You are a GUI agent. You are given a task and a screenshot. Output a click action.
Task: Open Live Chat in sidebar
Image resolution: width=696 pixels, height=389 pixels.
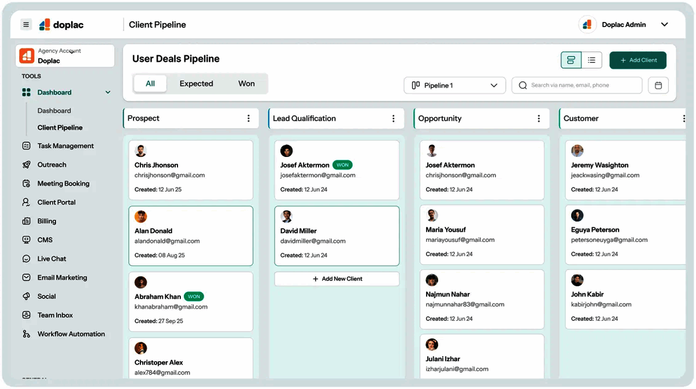[x=51, y=259]
